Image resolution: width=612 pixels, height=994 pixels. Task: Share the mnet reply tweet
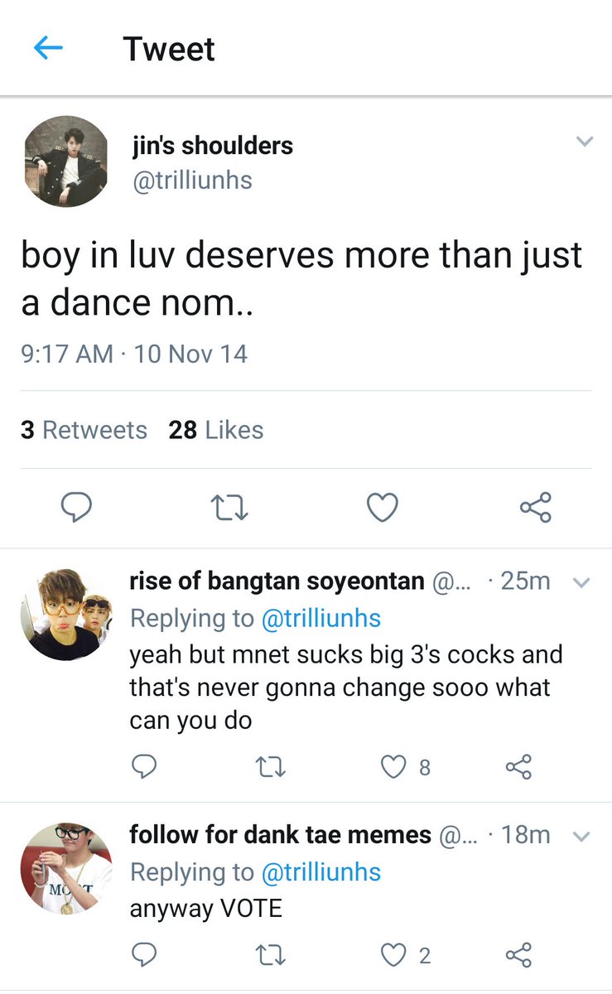(x=518, y=768)
